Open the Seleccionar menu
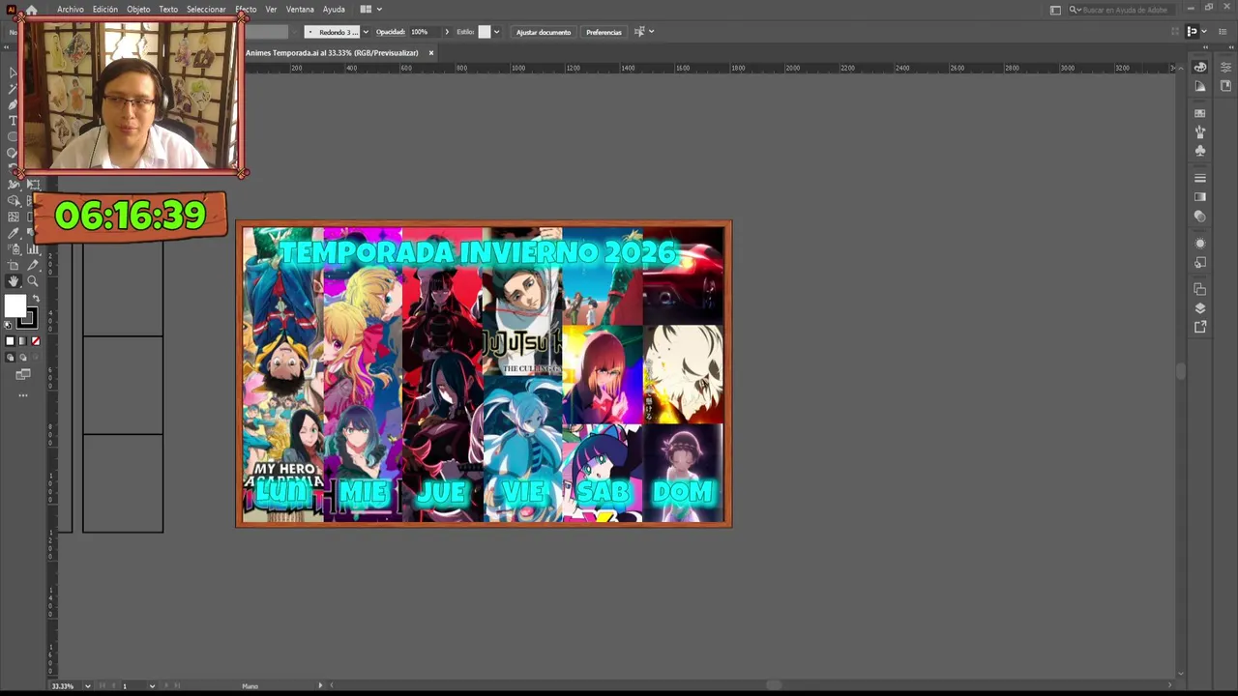The height and width of the screenshot is (696, 1238). (206, 10)
